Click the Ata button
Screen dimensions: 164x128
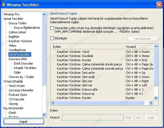point(139,118)
